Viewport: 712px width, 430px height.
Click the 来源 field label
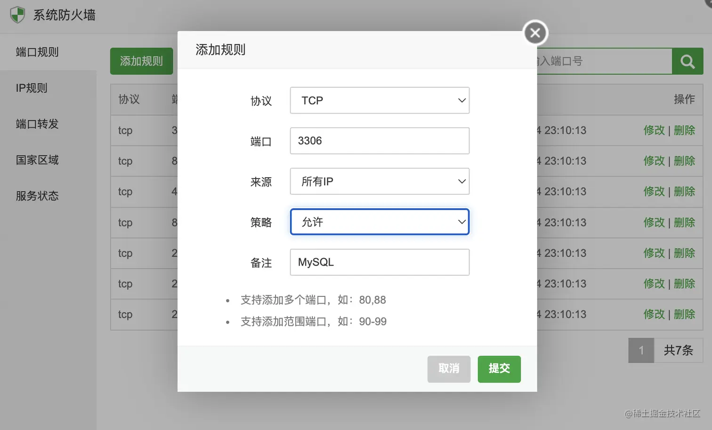click(261, 182)
